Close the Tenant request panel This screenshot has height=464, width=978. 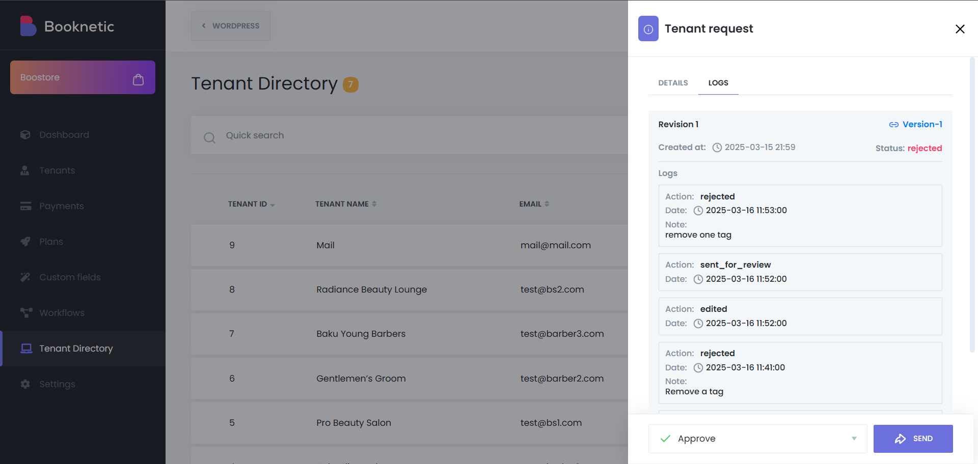[960, 29]
